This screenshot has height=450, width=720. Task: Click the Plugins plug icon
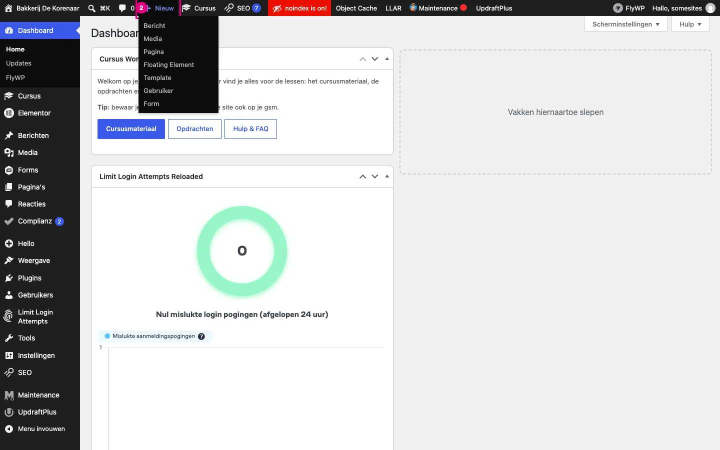pyautogui.click(x=9, y=278)
